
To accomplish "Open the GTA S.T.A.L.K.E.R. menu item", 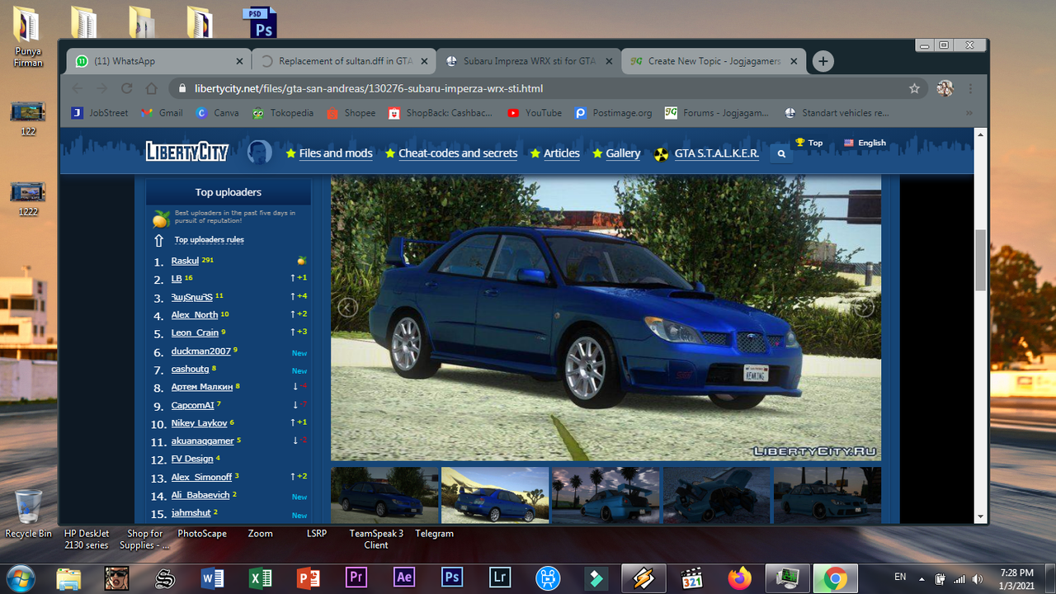I will 707,153.
